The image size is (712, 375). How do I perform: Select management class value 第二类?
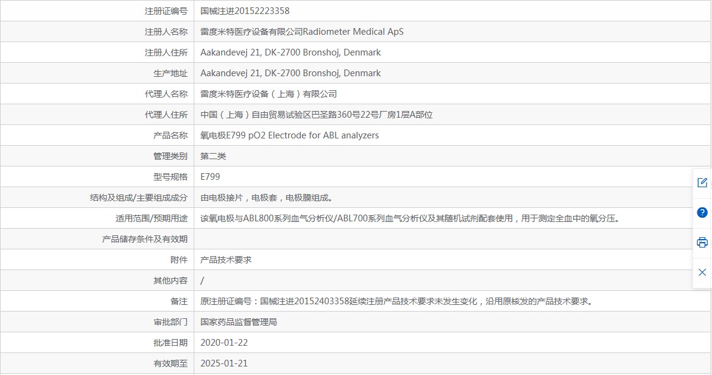pyautogui.click(x=213, y=156)
